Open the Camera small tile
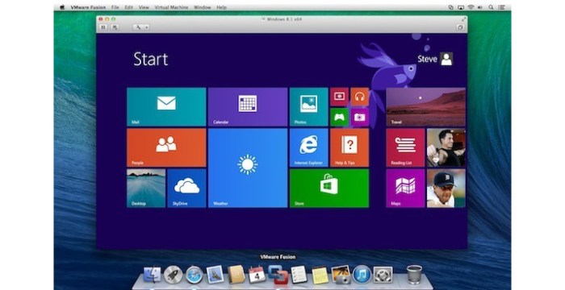This screenshot has height=290, width=565. pyautogui.click(x=360, y=118)
